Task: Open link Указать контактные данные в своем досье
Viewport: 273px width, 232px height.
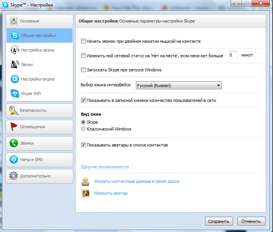Action: click(137, 181)
